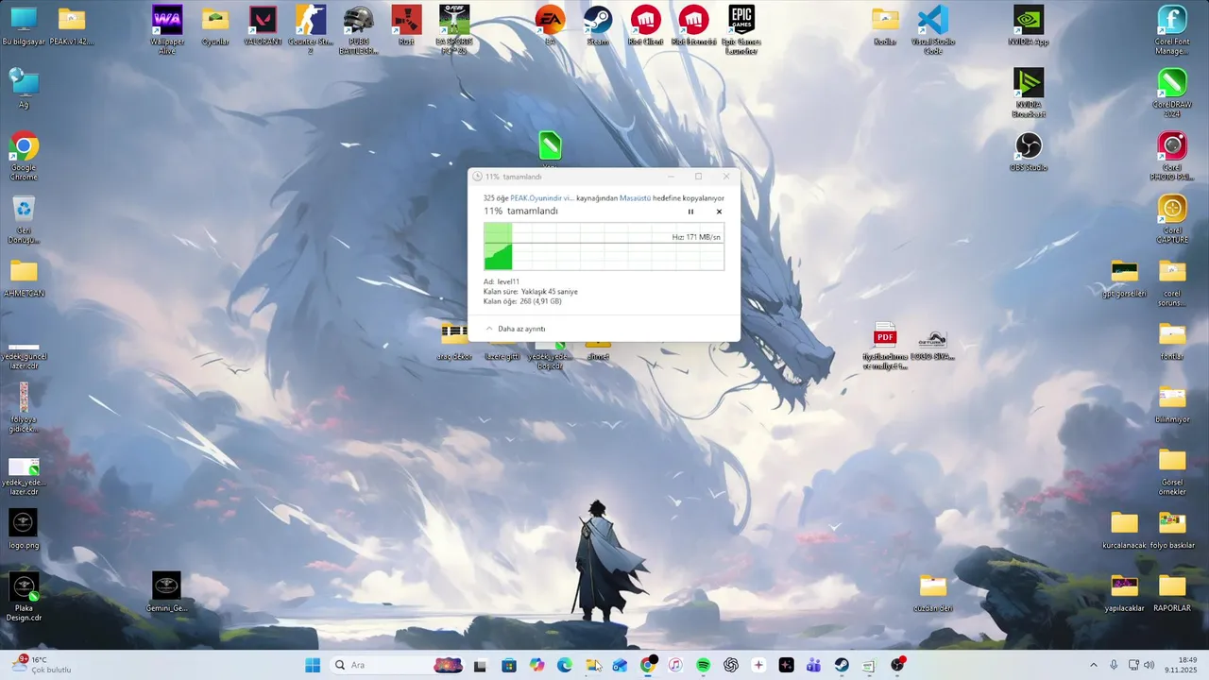Open Steam from the taskbar
The image size is (1209, 680).
tap(842, 665)
